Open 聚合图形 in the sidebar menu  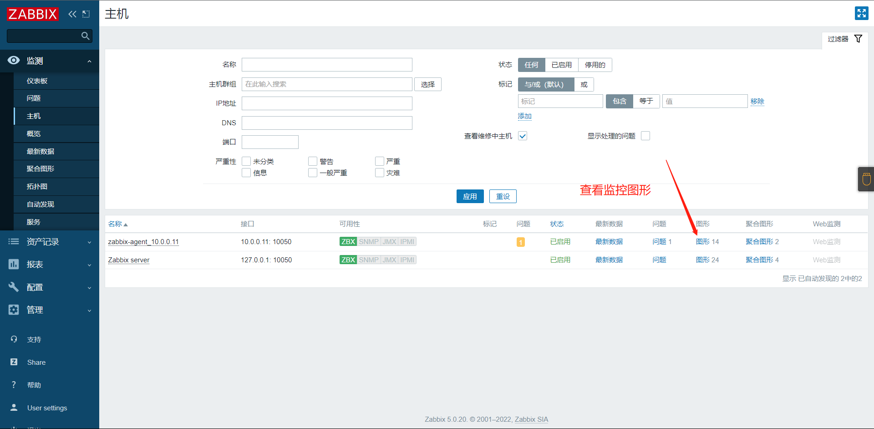56,169
